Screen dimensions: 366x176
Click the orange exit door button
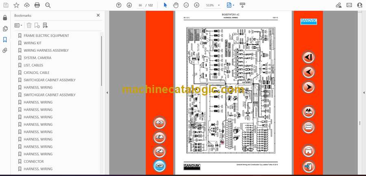pyautogui.click(x=308, y=166)
